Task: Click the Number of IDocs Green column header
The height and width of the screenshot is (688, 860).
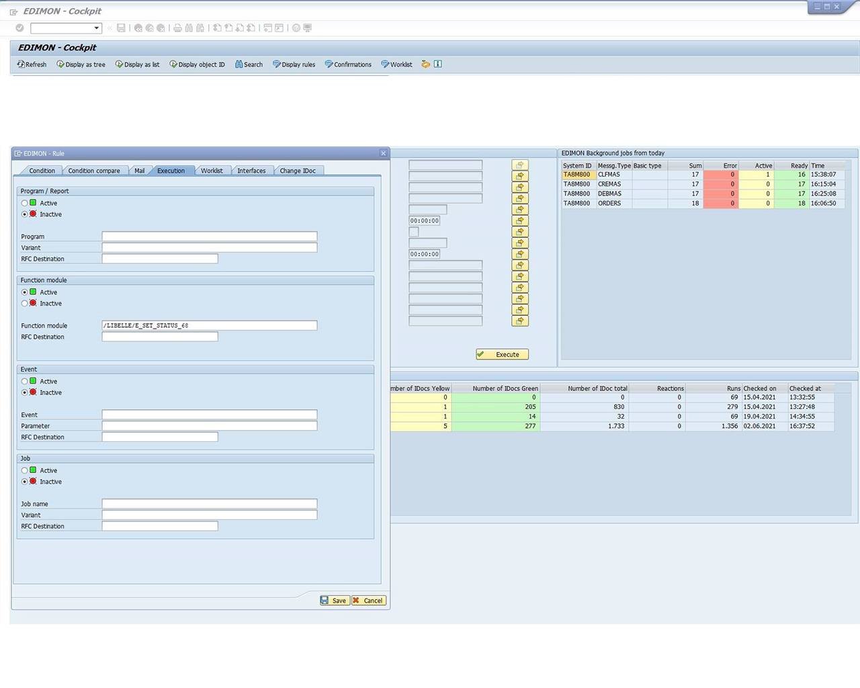Action: tap(496, 388)
